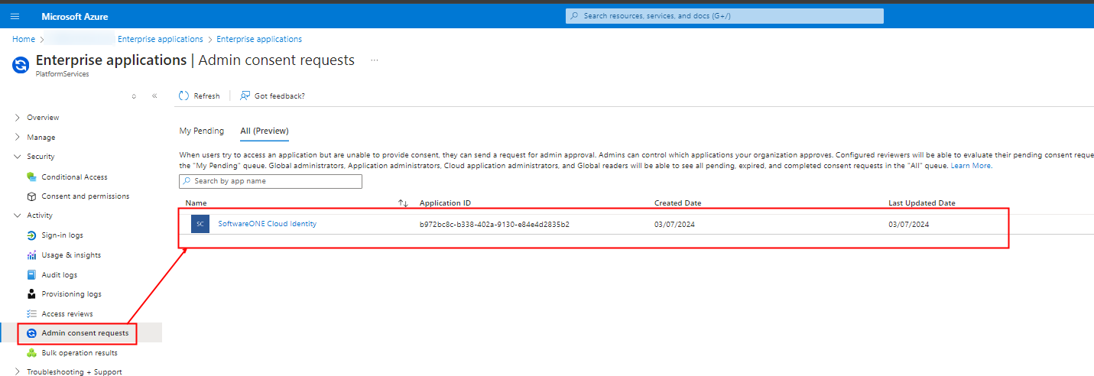Open Sign-in logs in the Activity section
The height and width of the screenshot is (376, 1094).
point(62,235)
